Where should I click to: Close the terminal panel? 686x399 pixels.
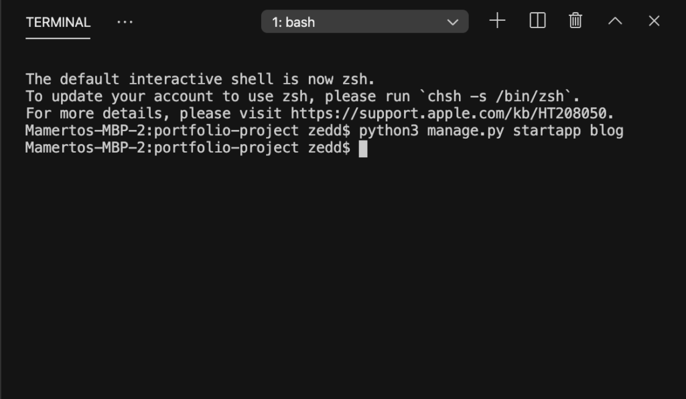[654, 21]
